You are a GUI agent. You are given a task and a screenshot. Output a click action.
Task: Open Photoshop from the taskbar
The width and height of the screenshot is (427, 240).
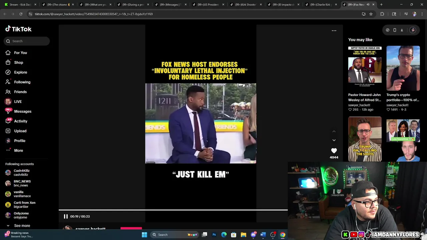tap(214, 235)
